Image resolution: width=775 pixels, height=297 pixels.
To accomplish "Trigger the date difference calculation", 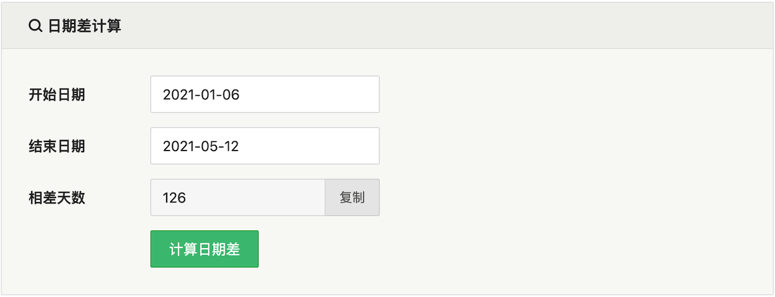I will [x=204, y=248].
